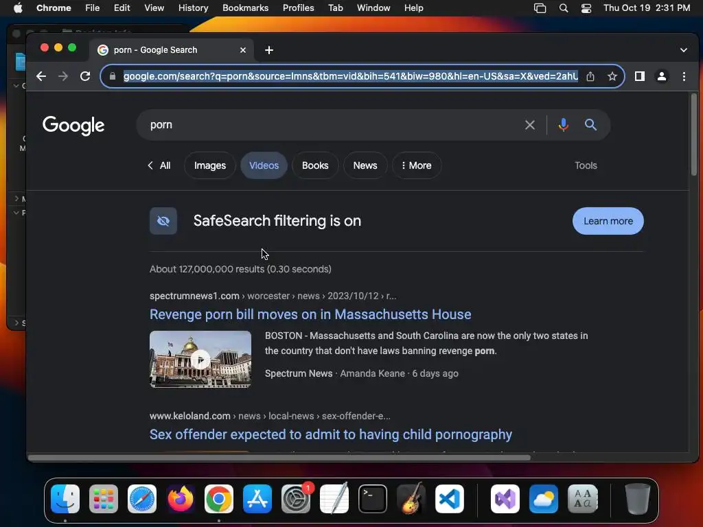The image size is (703, 527).
Task: Switch to the Books filter
Action: coord(315,165)
